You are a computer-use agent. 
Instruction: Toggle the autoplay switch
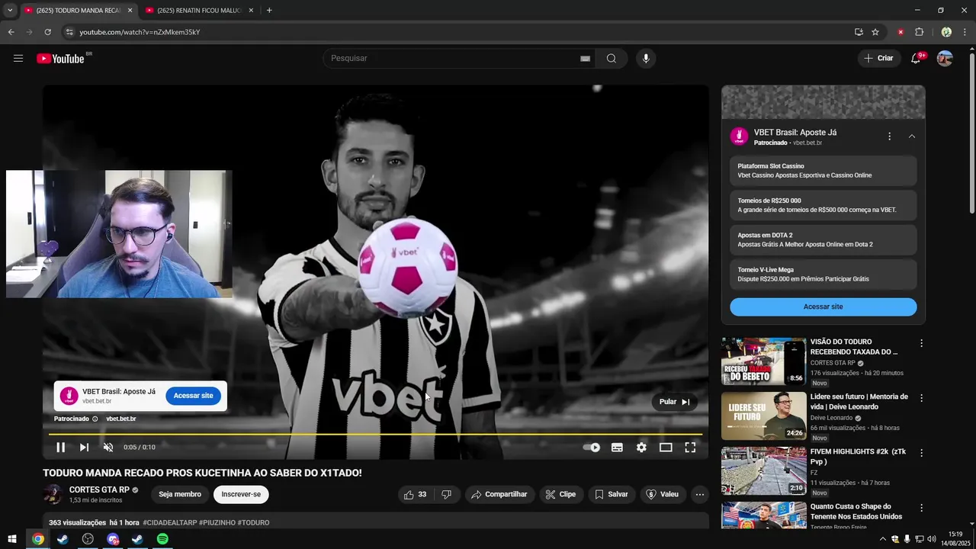592,448
